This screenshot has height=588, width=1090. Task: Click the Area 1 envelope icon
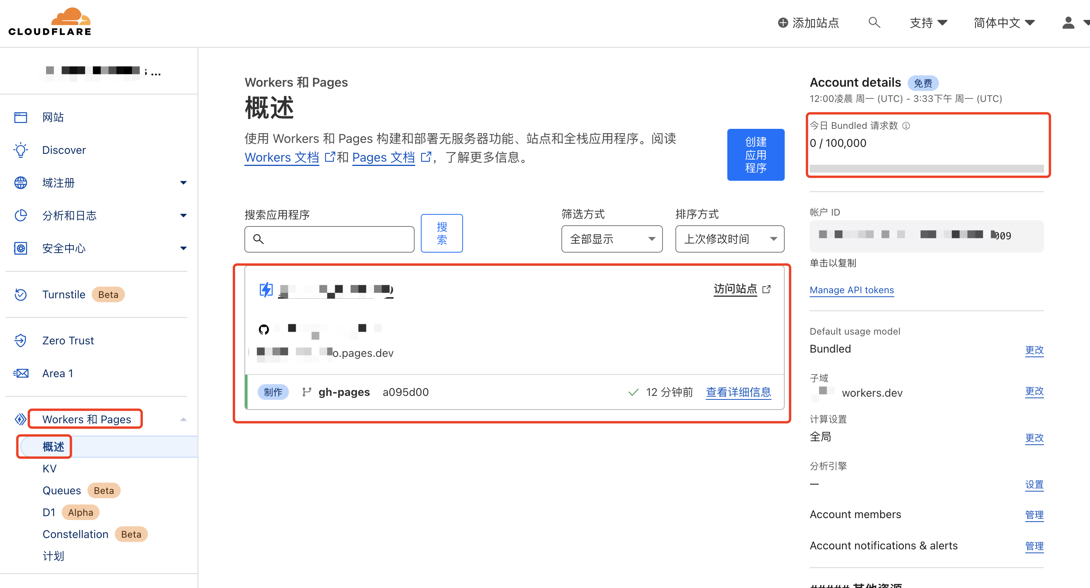[21, 373]
